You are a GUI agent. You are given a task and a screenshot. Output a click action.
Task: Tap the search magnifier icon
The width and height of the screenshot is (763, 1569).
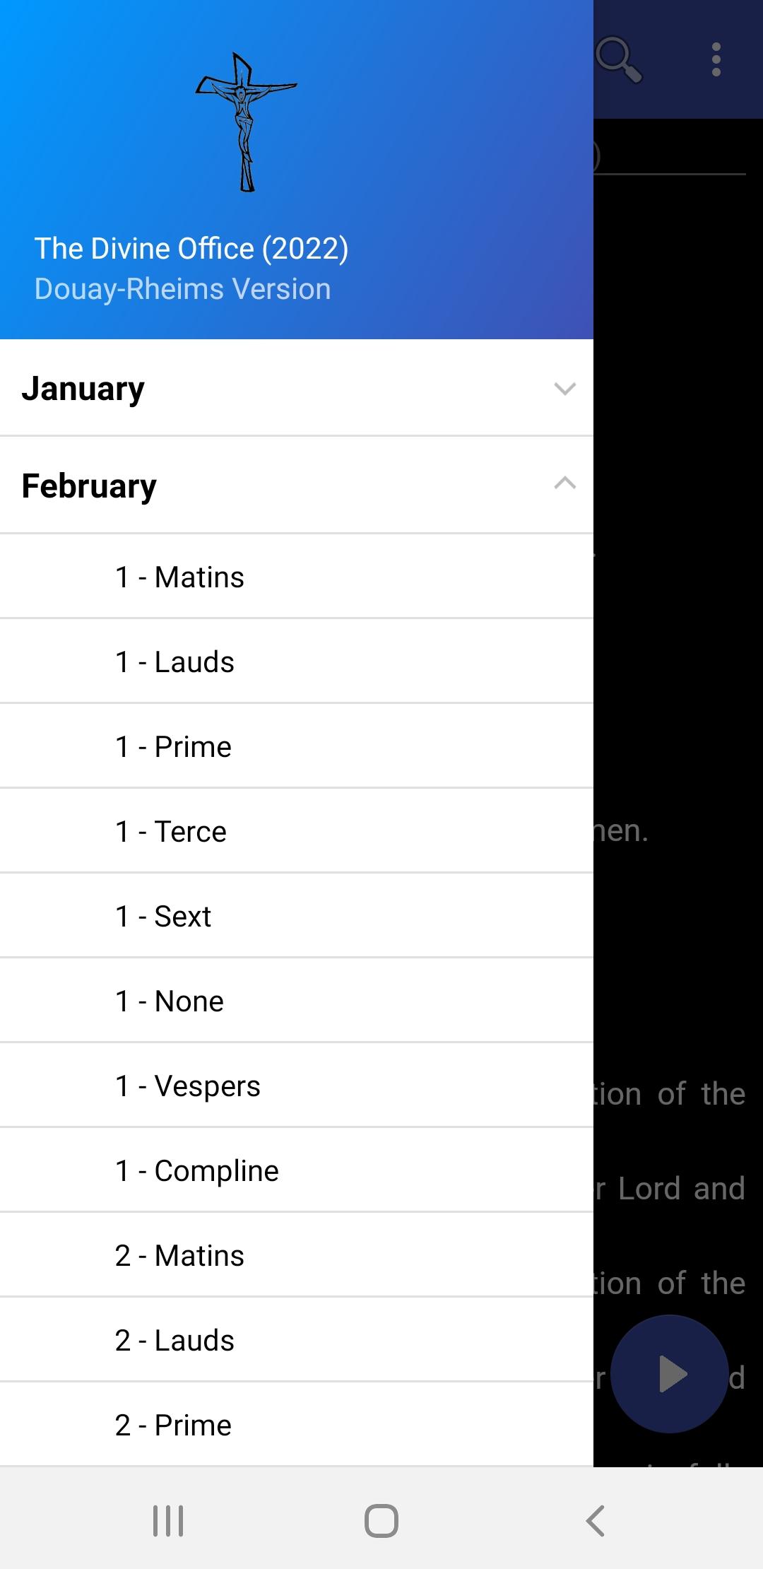pyautogui.click(x=619, y=60)
